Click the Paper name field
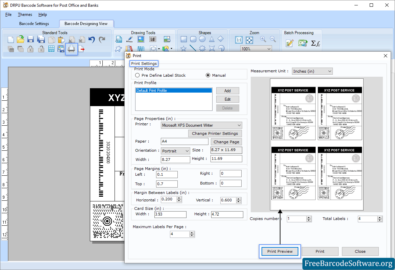 click(x=184, y=141)
